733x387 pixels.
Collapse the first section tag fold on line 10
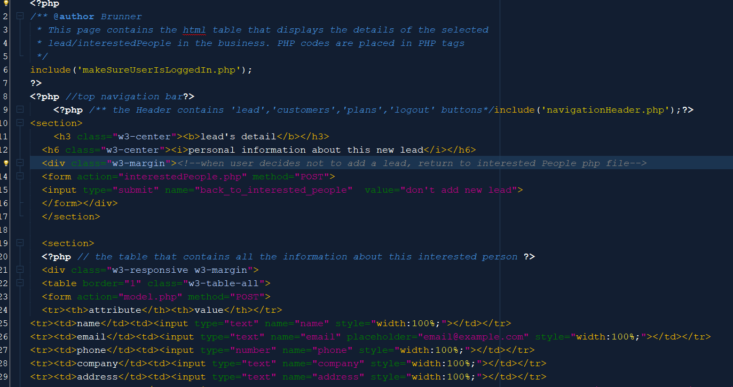pyautogui.click(x=20, y=123)
